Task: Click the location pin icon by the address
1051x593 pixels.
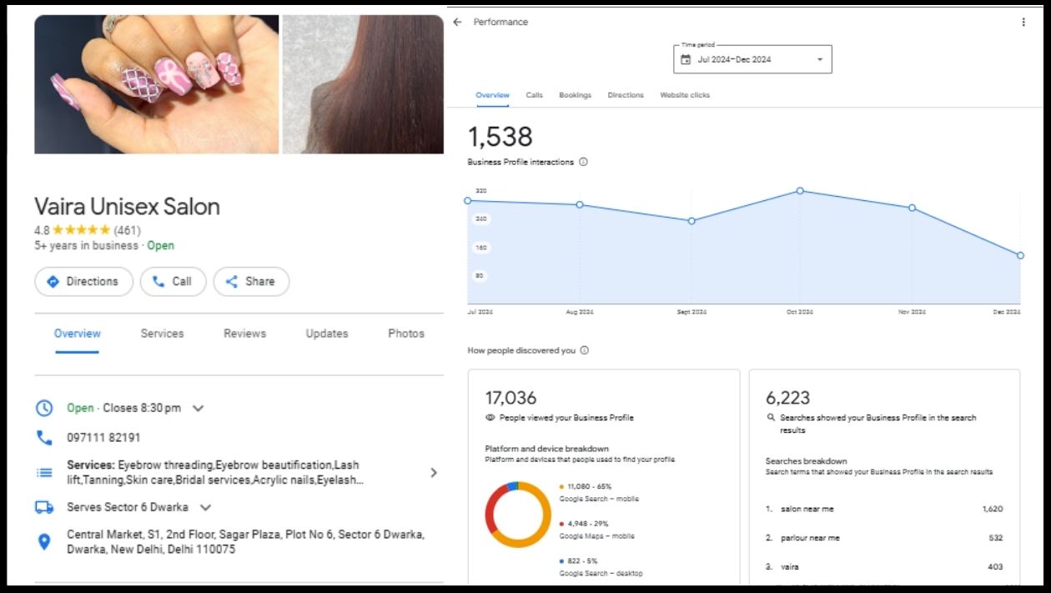Action: [x=44, y=542]
